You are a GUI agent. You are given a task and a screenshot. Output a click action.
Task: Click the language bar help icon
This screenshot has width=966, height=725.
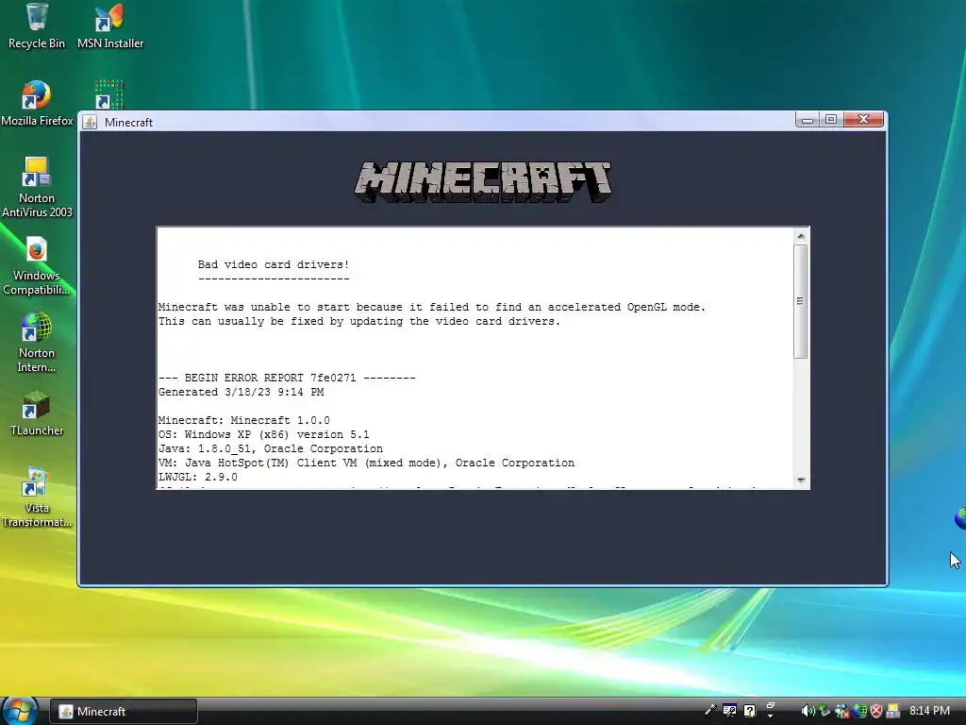[x=750, y=711]
